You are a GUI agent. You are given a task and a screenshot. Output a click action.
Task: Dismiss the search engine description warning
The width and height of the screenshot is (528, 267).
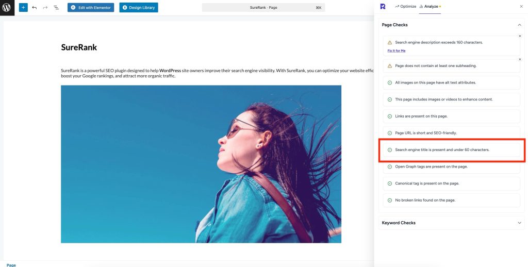point(520,36)
